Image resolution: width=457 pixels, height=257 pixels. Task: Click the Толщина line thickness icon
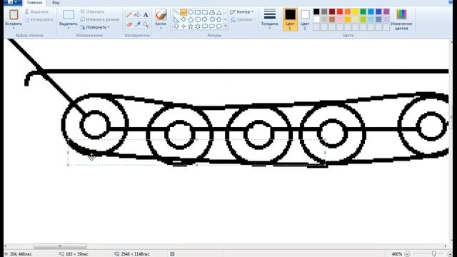coord(270,14)
